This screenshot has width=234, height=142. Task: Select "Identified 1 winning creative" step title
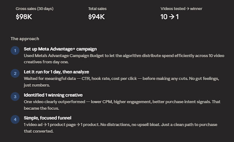tap(53, 95)
